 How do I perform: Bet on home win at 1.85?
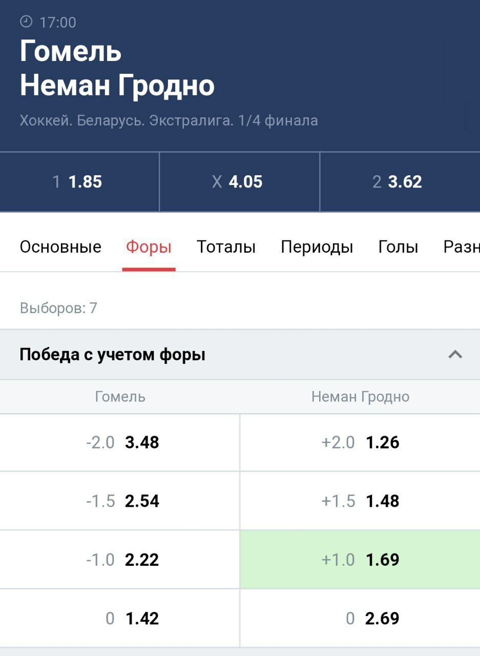(x=79, y=182)
